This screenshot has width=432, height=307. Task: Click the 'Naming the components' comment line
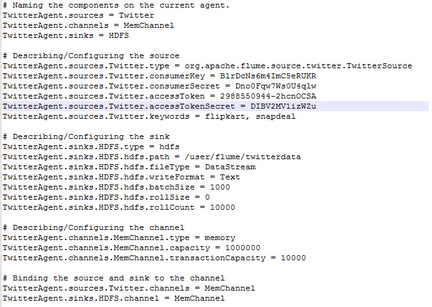tap(108, 5)
